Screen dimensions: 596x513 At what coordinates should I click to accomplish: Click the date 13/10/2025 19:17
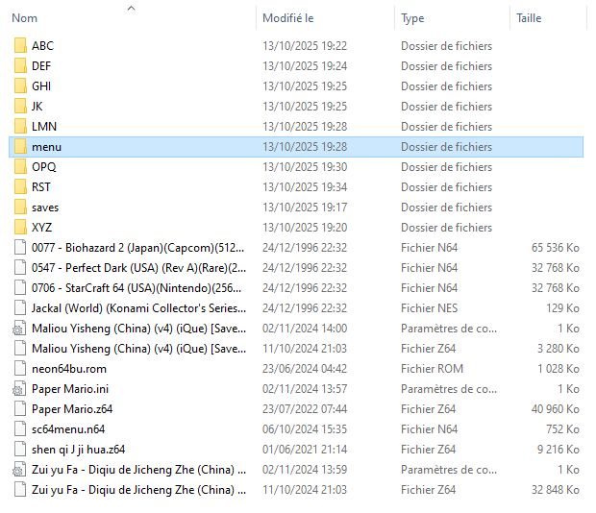(305, 208)
